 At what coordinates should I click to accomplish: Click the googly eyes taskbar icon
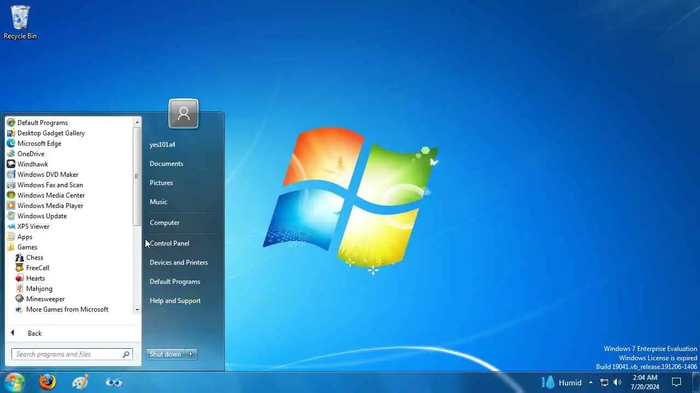(114, 382)
